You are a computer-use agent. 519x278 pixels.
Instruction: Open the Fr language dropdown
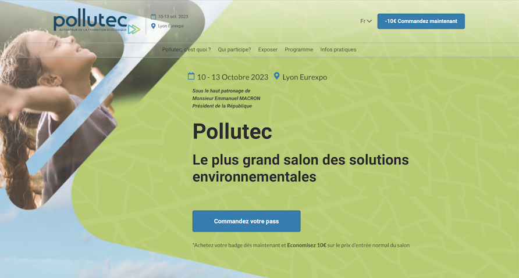tap(366, 21)
